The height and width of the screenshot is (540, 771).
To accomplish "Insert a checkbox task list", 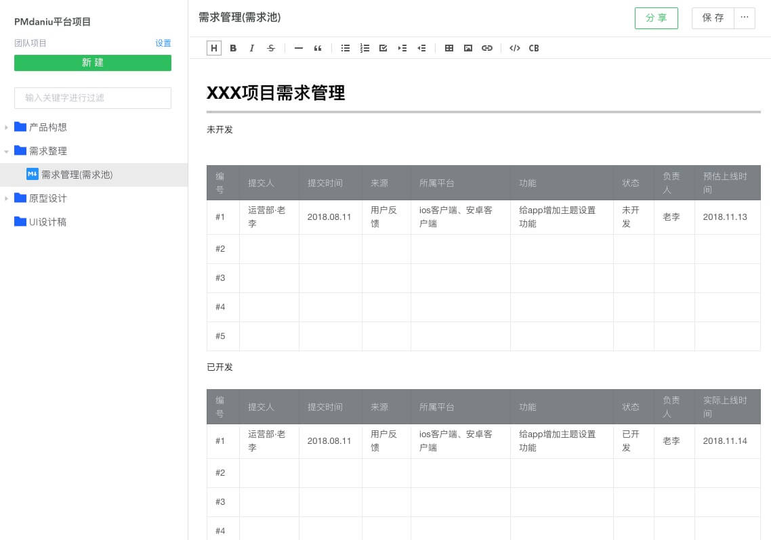I will click(383, 48).
